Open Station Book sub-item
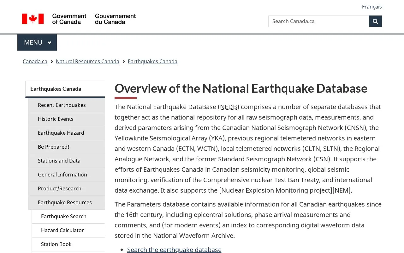Screen dimensions: 404x253 [68, 244]
